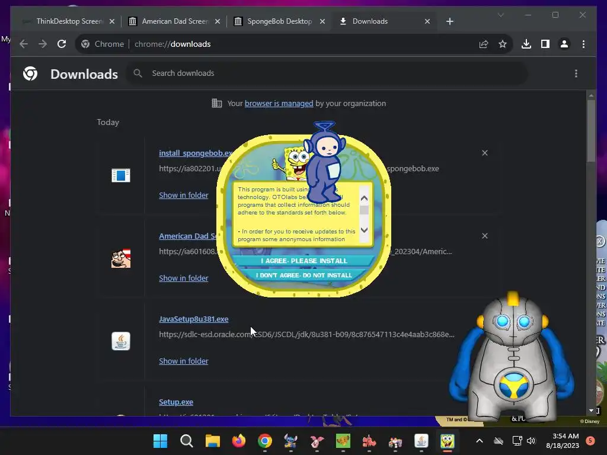Click the Chrome taskbar icon

(265, 441)
